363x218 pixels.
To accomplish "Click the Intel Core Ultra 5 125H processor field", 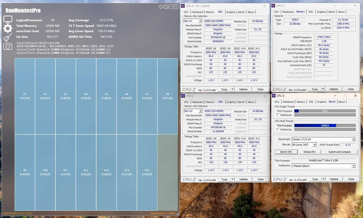I will click(x=324, y=160).
